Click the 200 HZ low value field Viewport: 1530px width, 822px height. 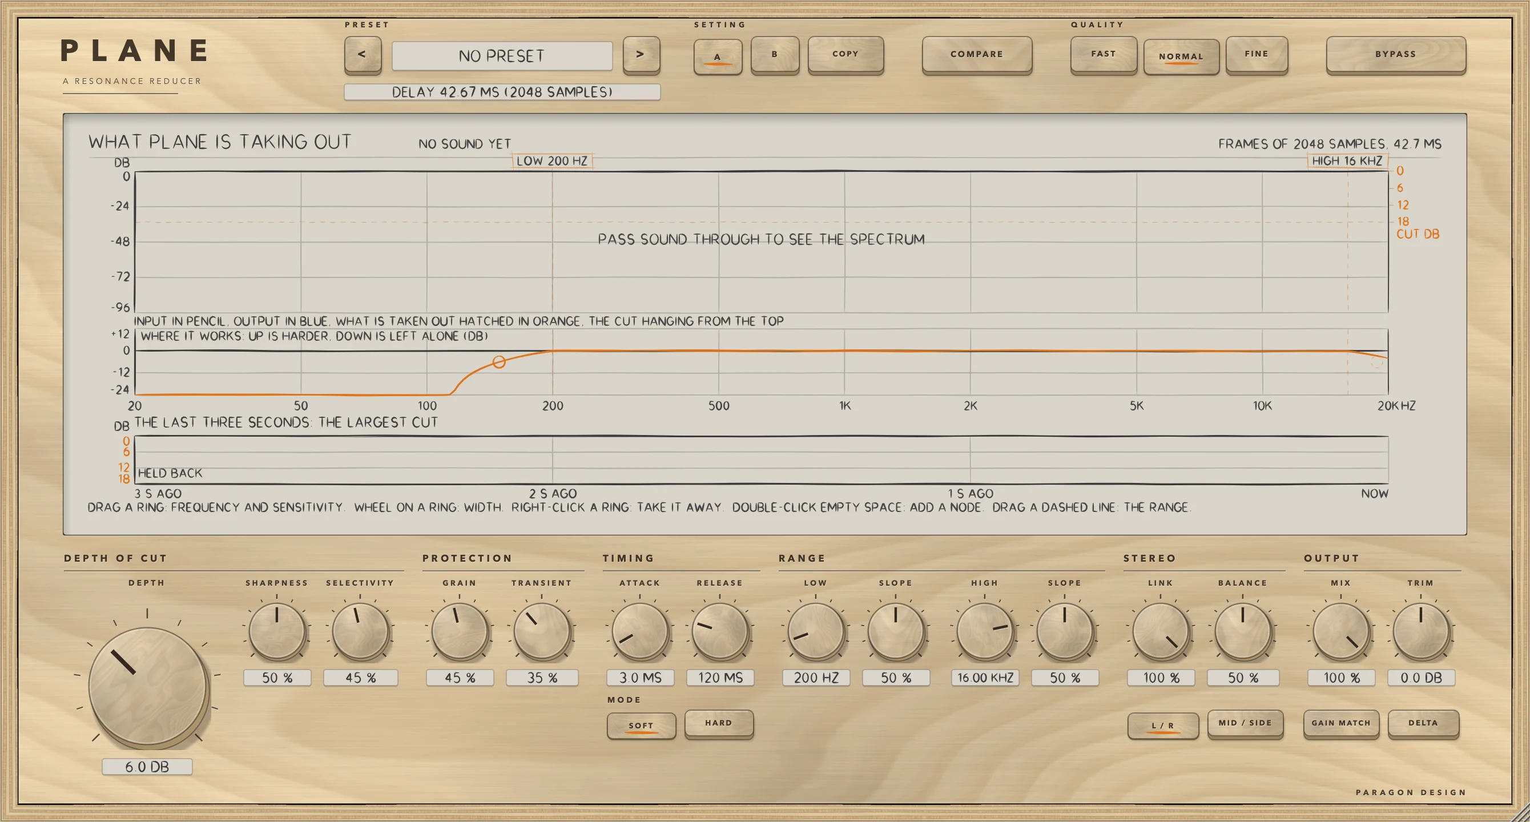(x=816, y=678)
